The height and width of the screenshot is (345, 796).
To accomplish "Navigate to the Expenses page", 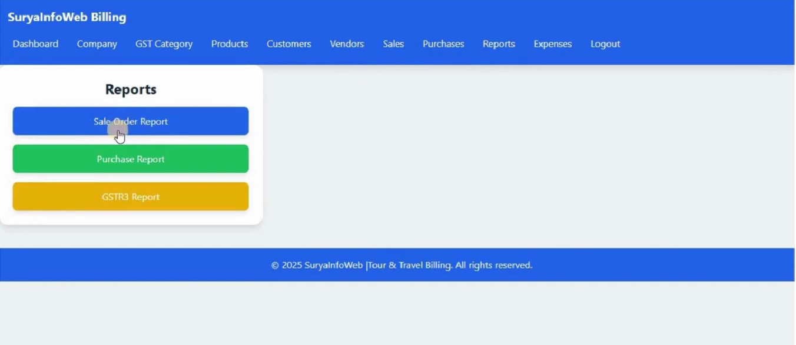I will [552, 43].
